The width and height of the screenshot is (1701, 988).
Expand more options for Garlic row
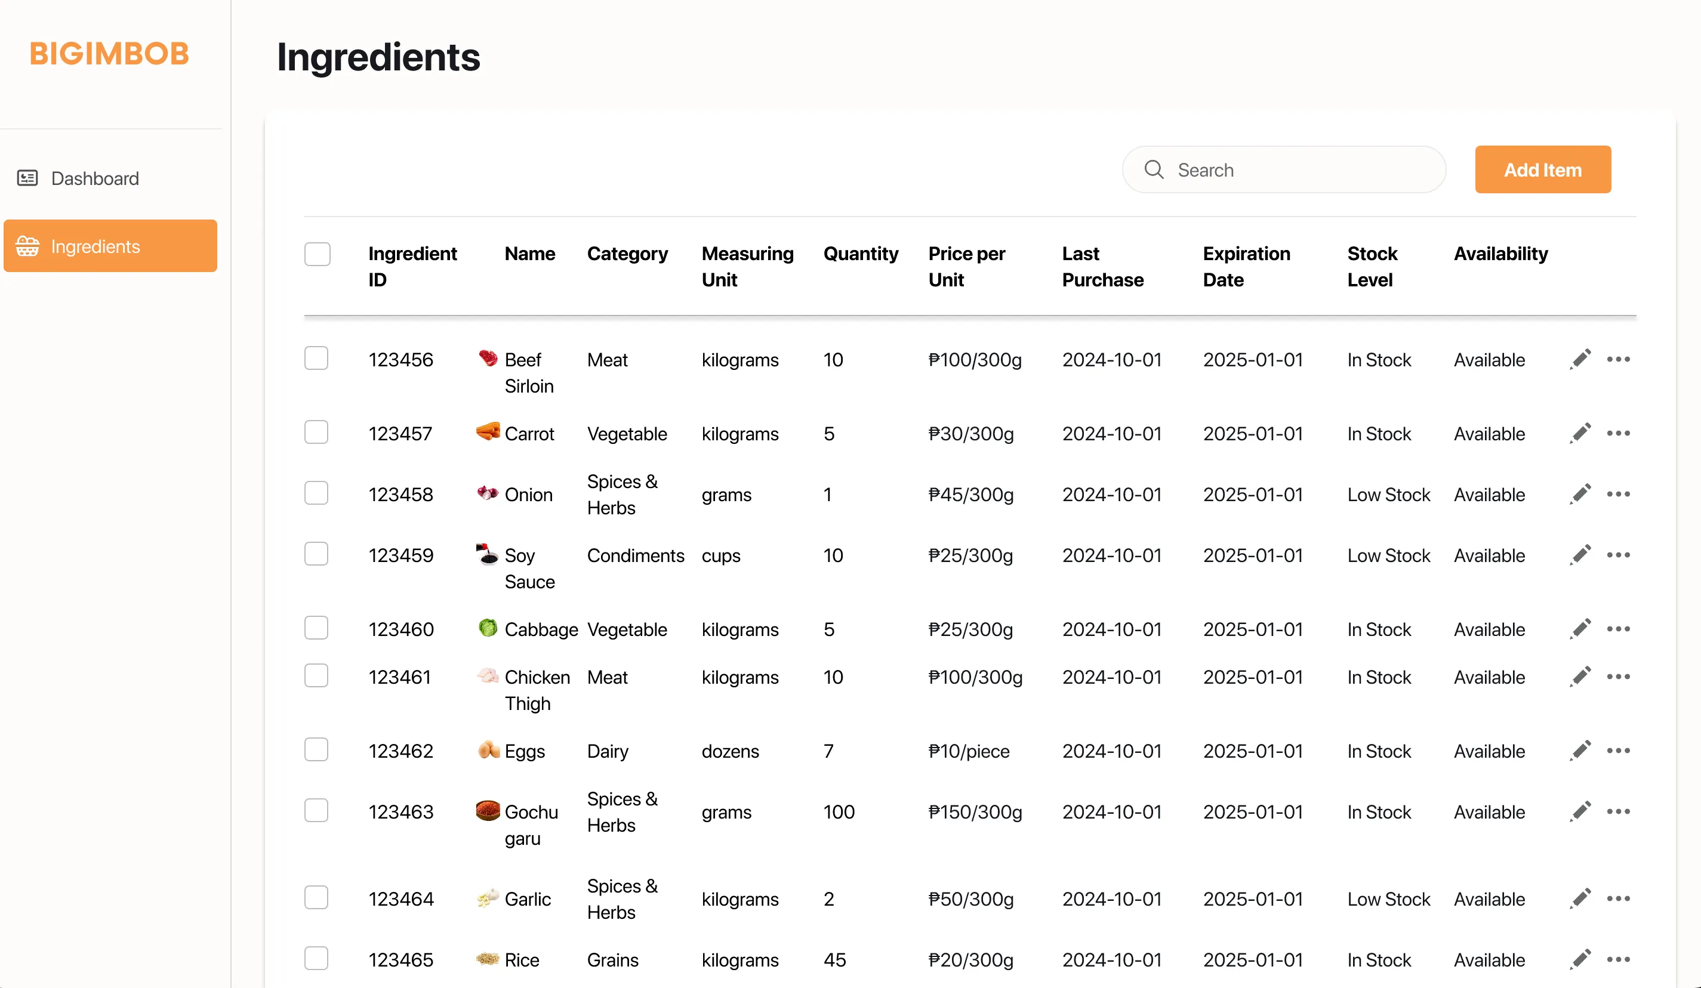(x=1618, y=899)
